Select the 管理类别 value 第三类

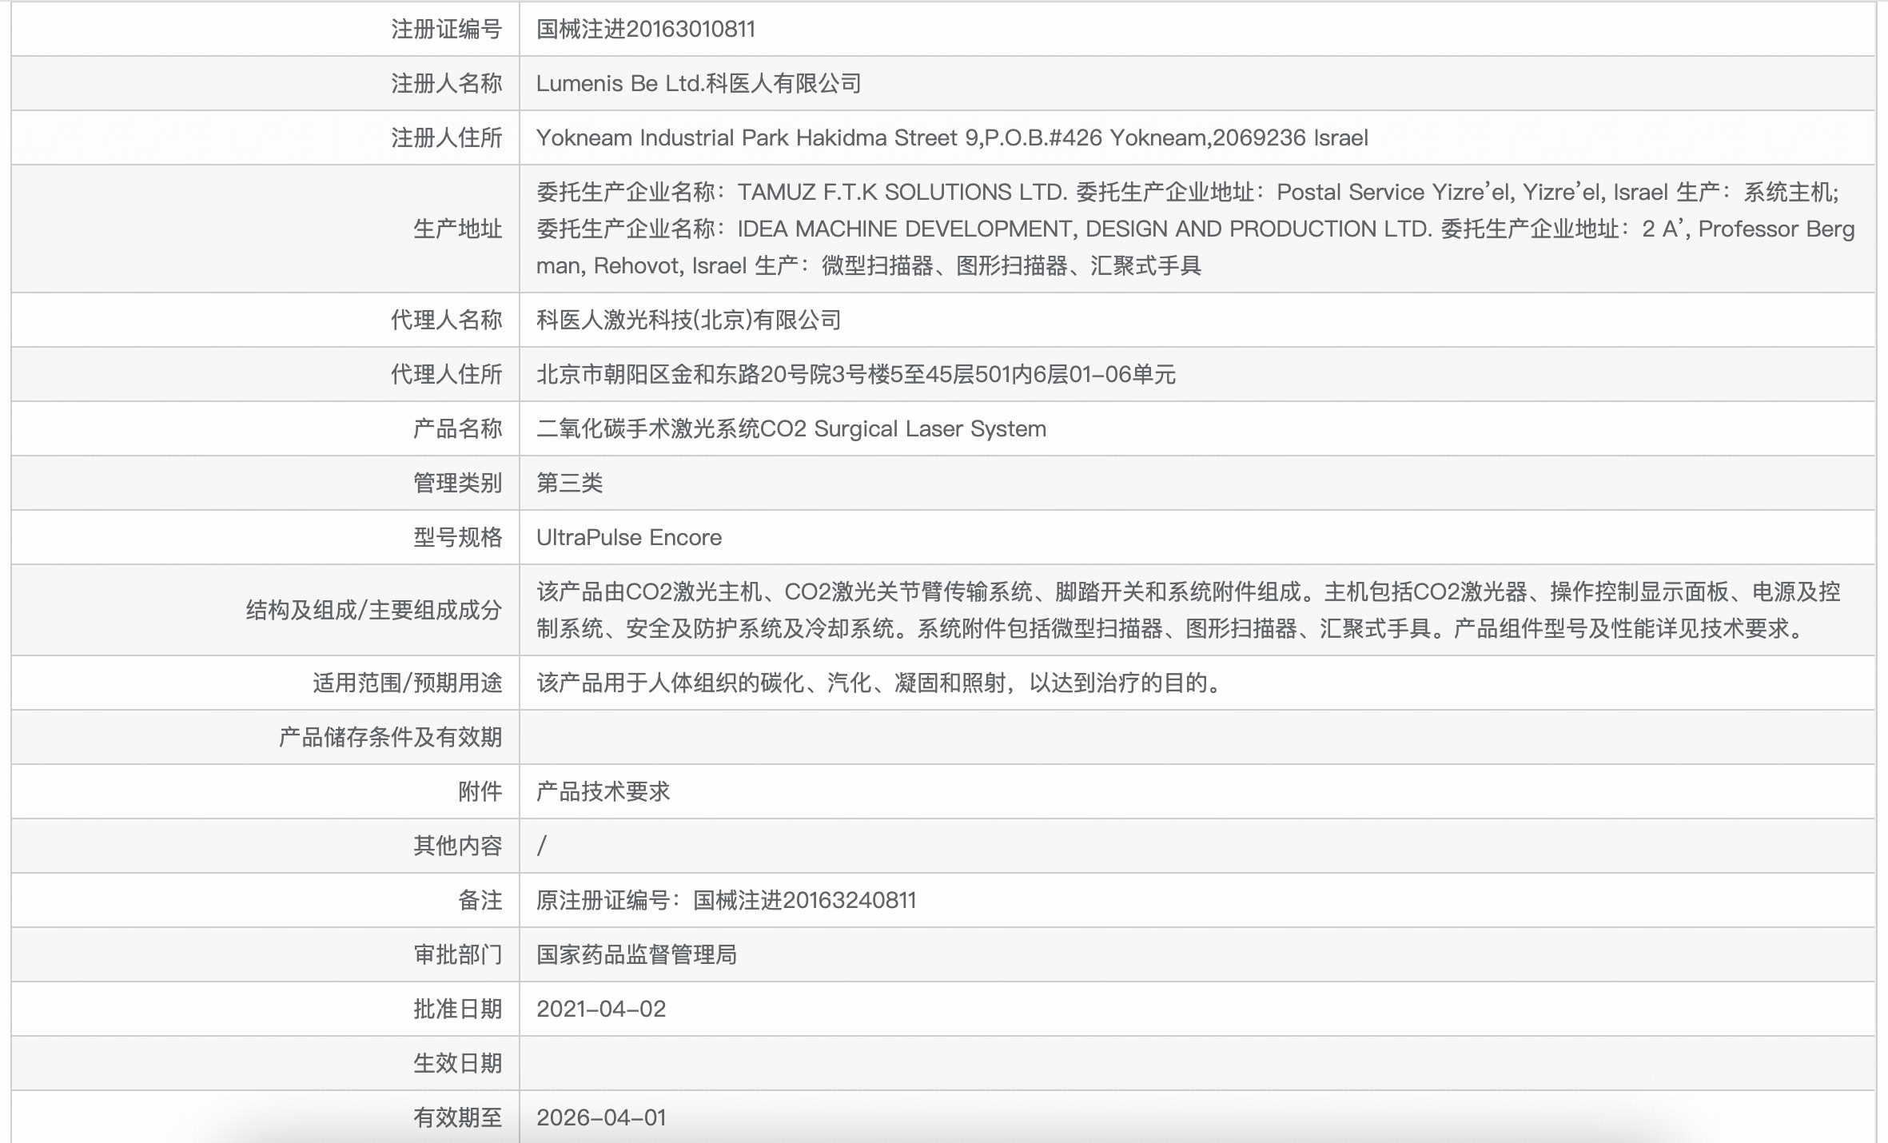pyautogui.click(x=570, y=482)
